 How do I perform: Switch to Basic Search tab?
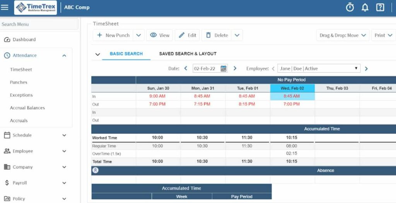(126, 54)
